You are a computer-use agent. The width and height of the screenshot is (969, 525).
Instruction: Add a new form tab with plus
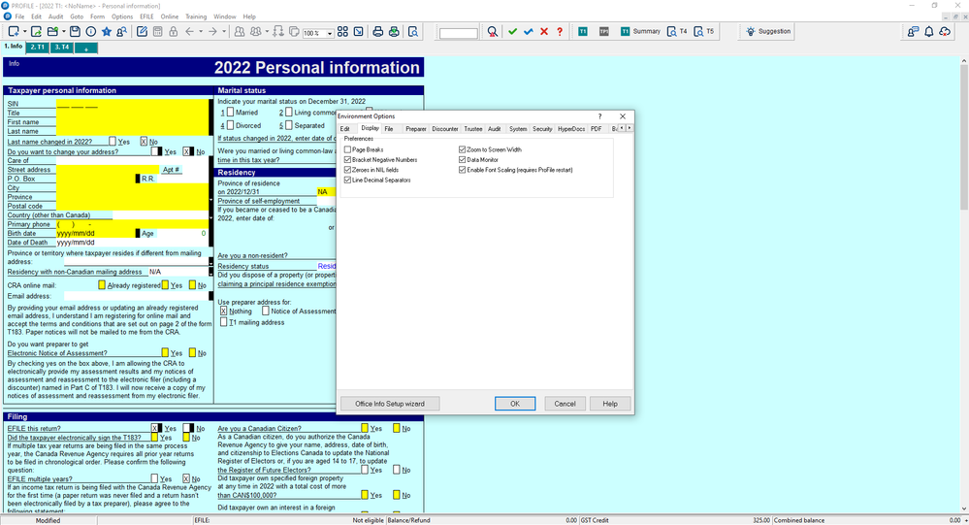86,49
